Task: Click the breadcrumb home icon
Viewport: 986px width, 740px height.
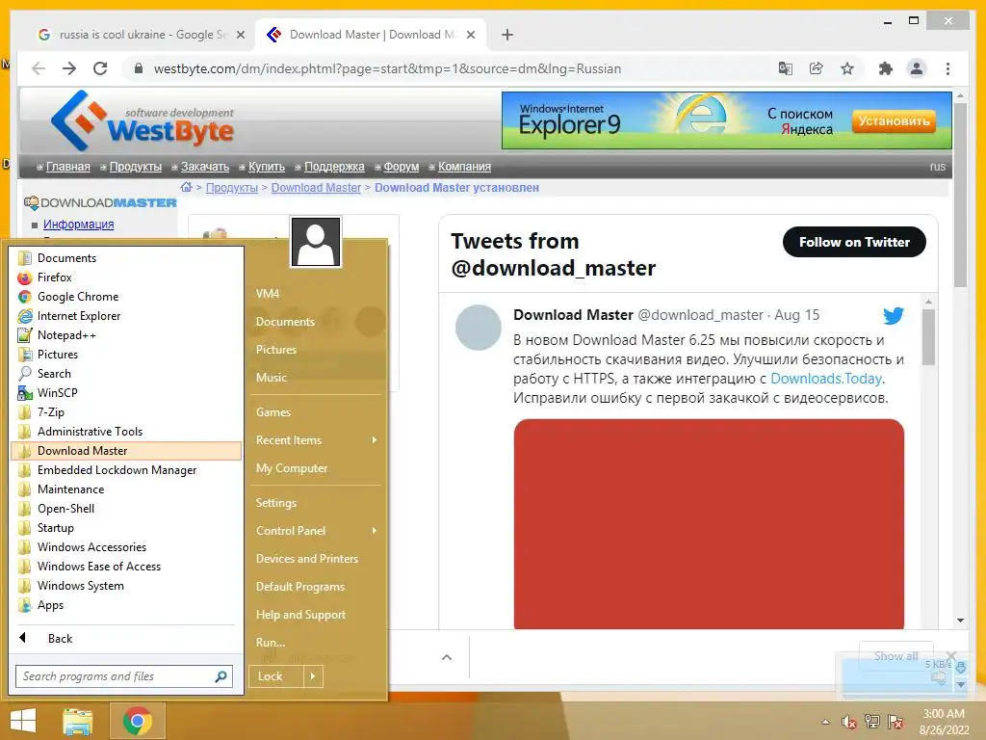Action: coord(186,187)
